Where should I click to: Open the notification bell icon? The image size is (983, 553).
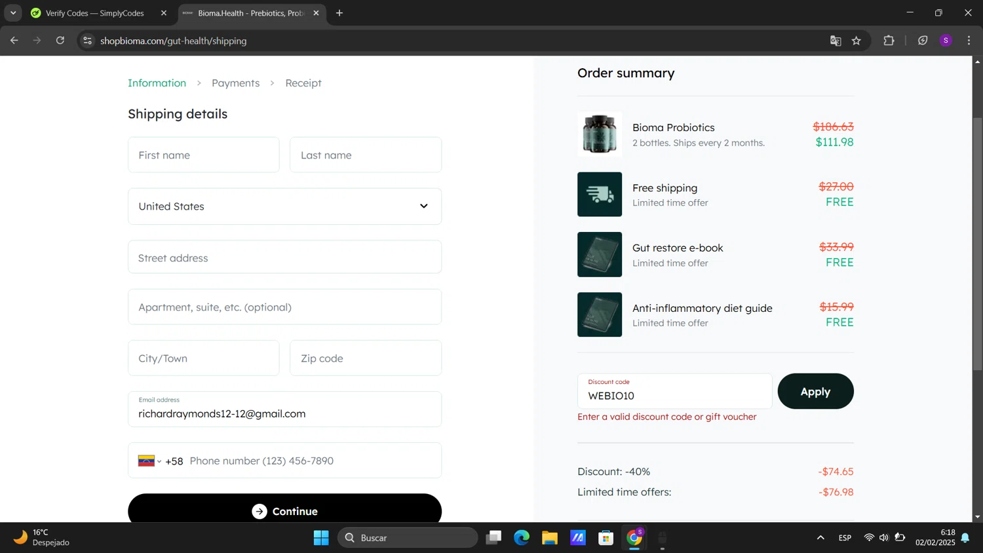point(965,538)
